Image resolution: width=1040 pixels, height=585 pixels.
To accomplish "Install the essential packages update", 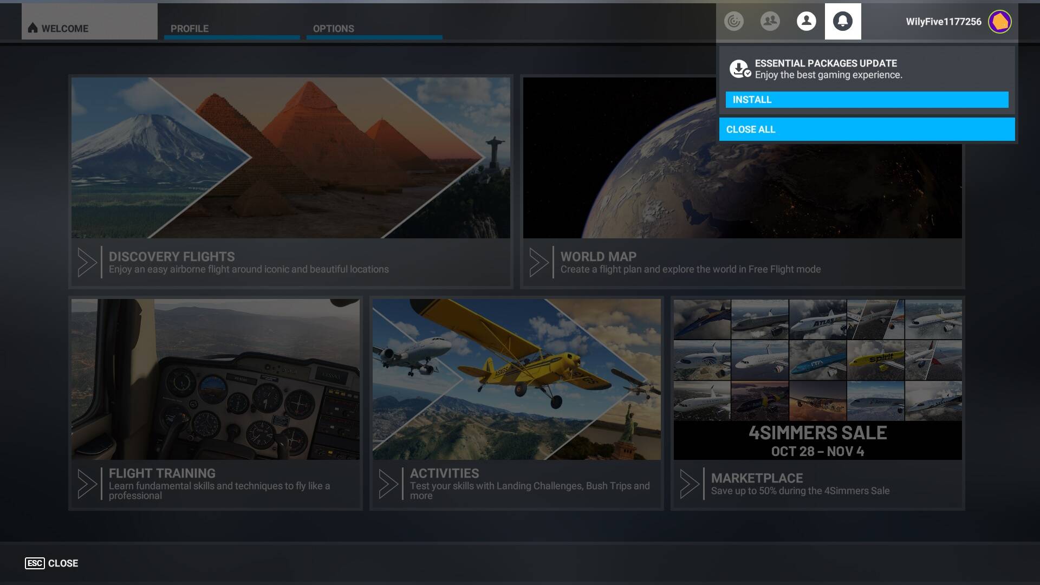I will [x=867, y=100].
